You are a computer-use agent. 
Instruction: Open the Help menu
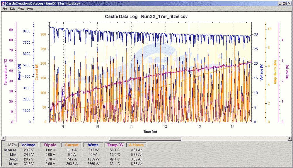(30, 8)
